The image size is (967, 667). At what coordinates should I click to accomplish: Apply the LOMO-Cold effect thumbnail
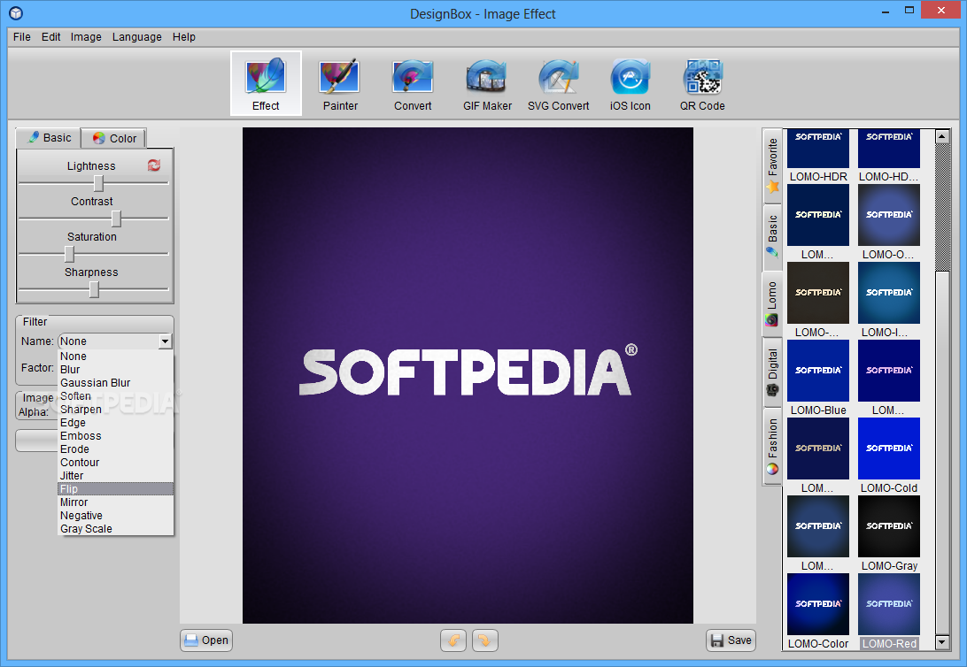[x=889, y=448]
